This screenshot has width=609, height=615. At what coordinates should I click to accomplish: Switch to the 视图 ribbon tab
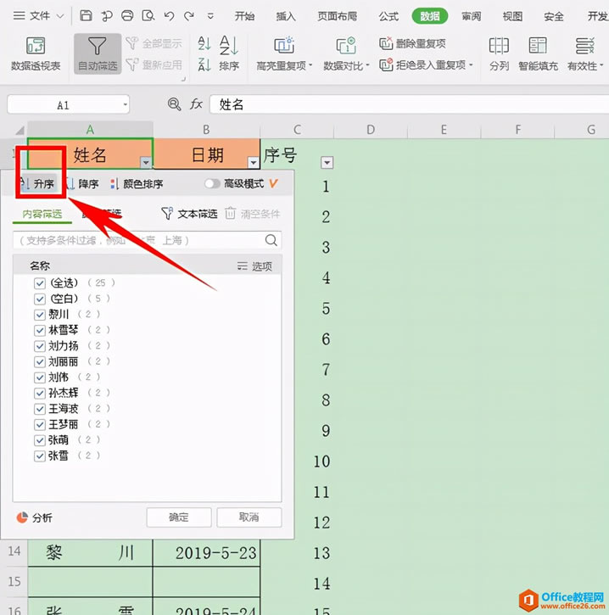[x=512, y=16]
